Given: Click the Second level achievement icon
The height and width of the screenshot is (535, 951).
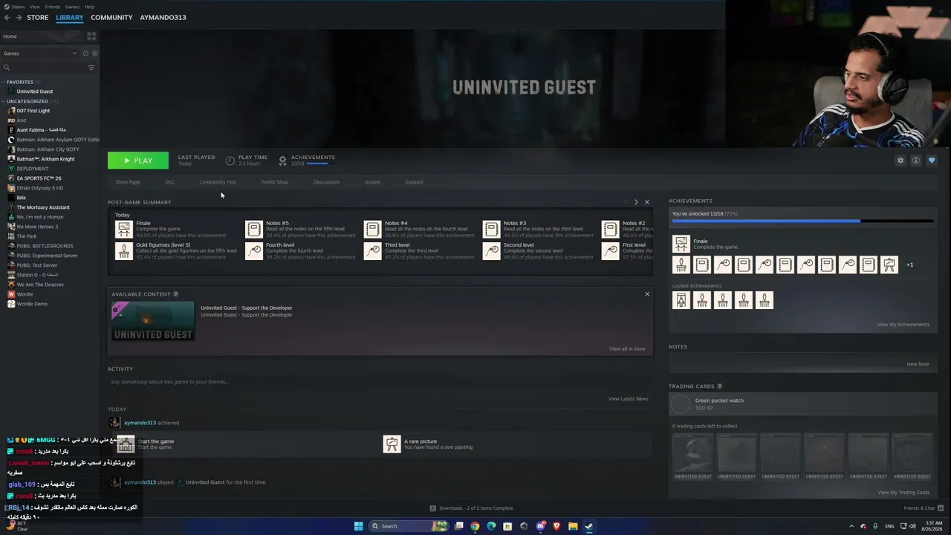Looking at the screenshot, I should [x=492, y=251].
